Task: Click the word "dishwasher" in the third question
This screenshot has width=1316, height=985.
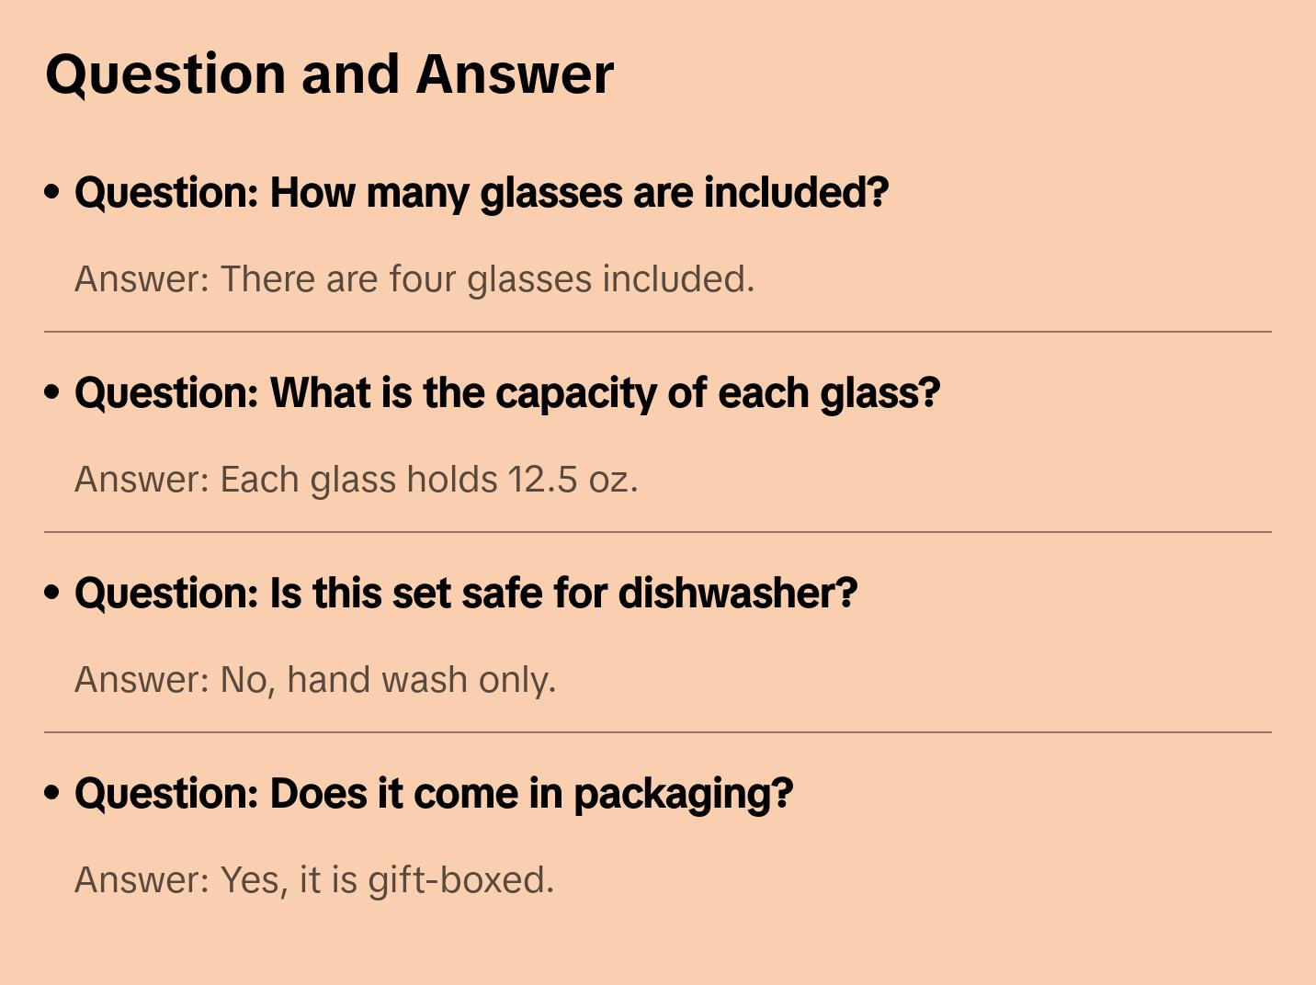Action: (737, 594)
